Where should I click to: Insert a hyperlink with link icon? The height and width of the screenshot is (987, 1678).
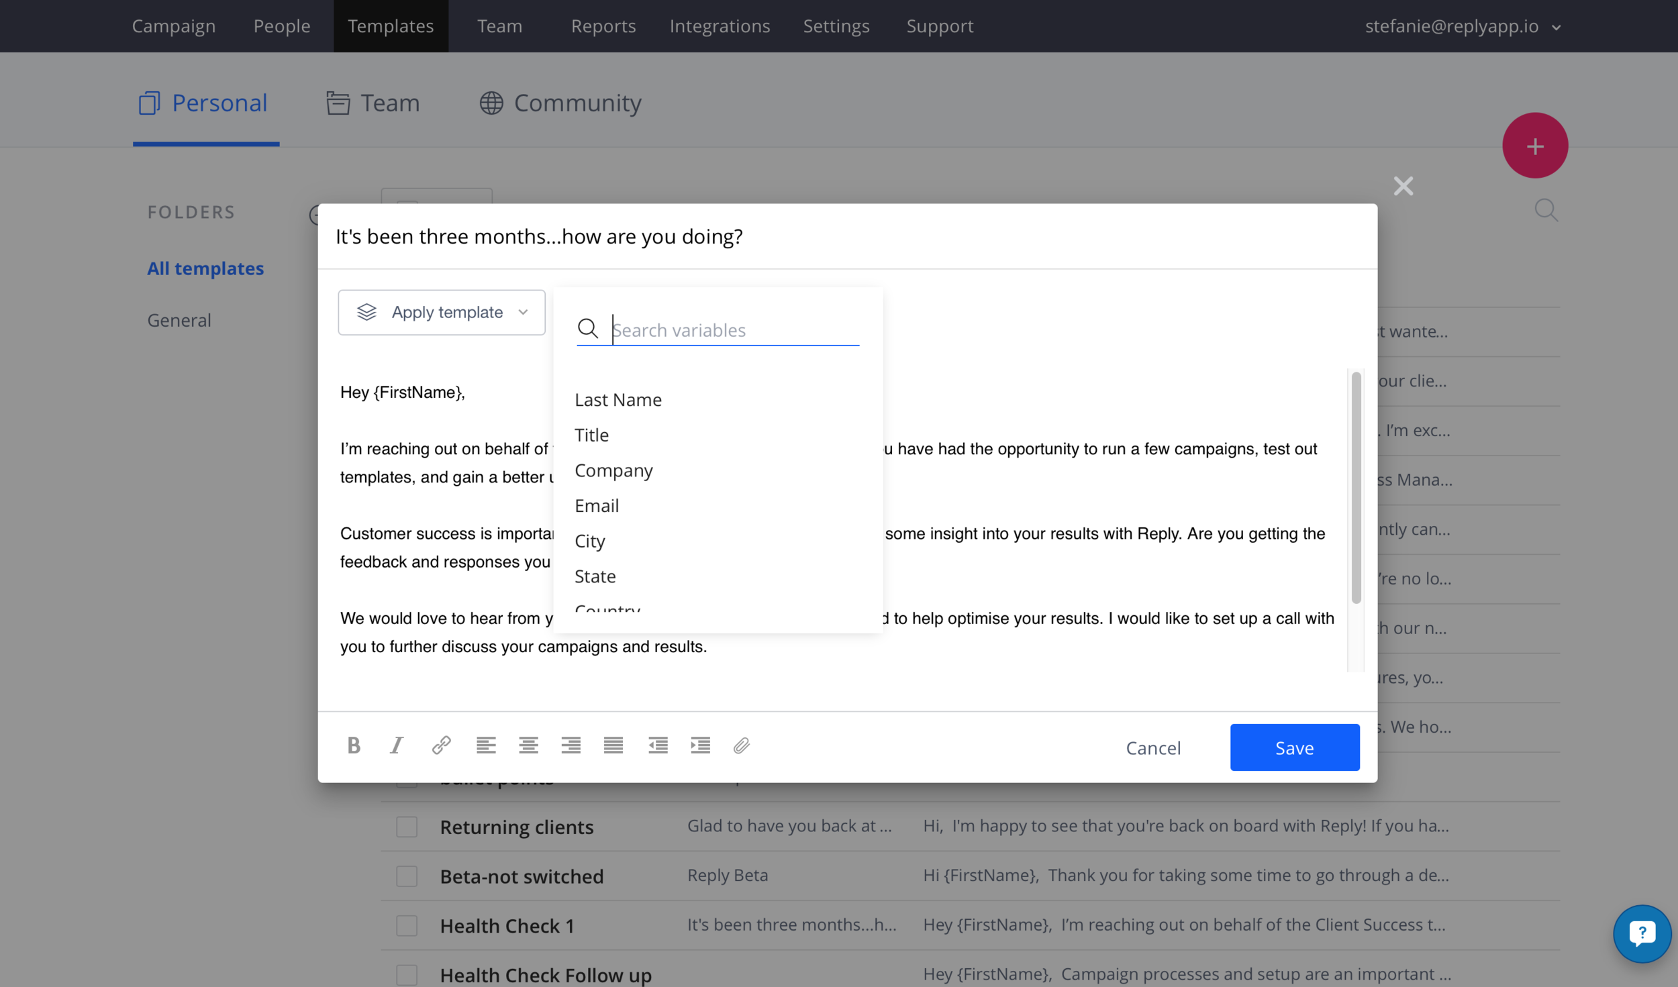pos(441,745)
